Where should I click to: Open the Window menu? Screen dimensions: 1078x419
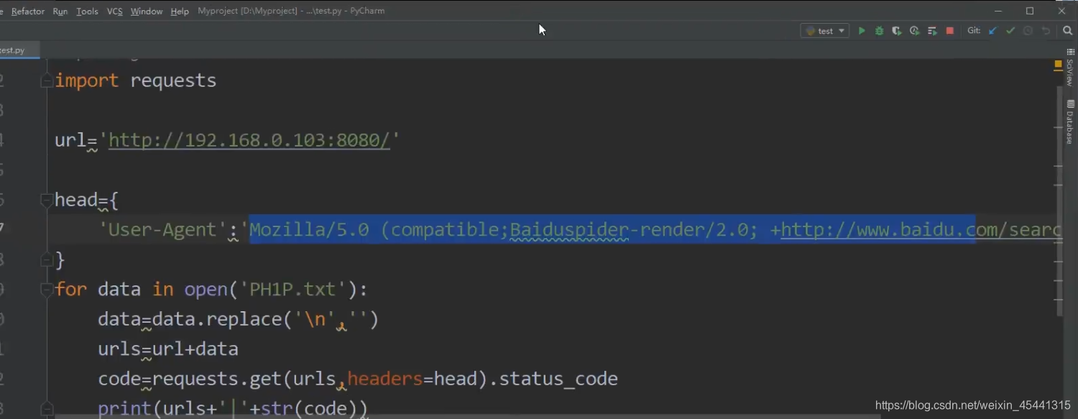tap(147, 11)
